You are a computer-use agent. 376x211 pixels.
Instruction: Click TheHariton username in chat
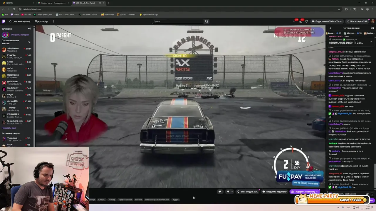pyautogui.click(x=341, y=132)
